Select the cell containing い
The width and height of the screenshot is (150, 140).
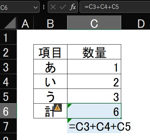[50, 81]
